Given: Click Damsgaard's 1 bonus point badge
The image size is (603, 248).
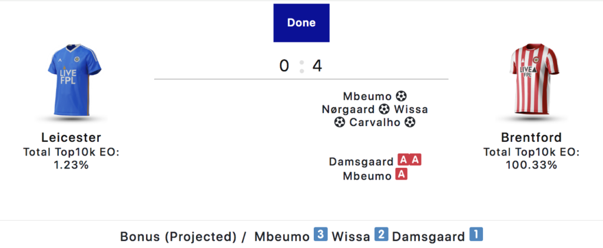Looking at the screenshot, I should [476, 236].
